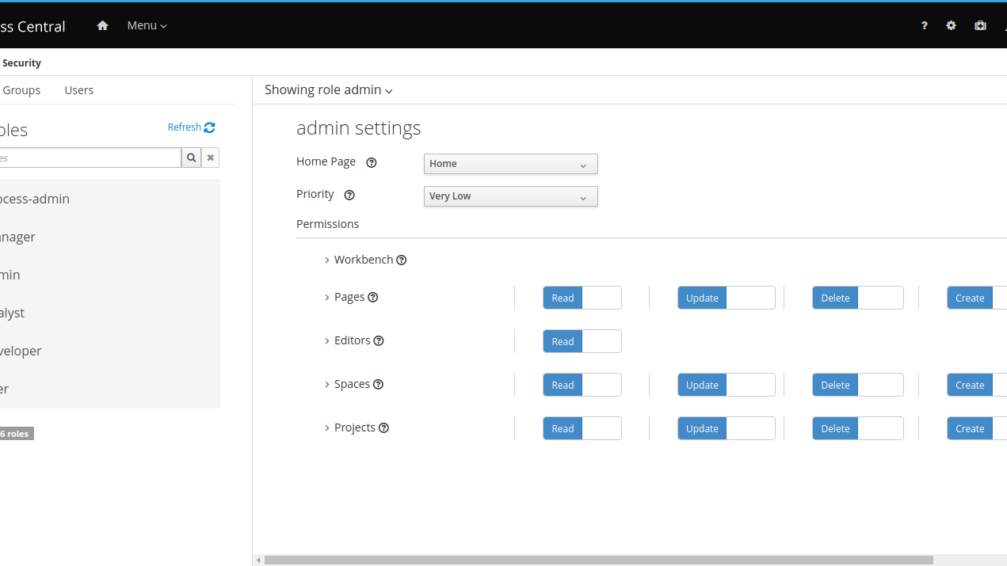
Task: Open the help question mark icon in header
Action: [x=924, y=25]
